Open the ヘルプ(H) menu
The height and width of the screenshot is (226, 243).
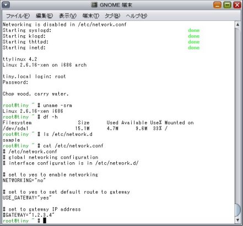[x=137, y=16]
